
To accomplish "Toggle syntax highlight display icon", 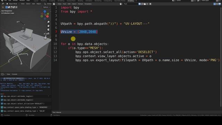I will pos(220,4).
